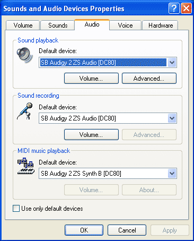Image resolution: width=194 pixels, height=241 pixels.
Task: Open Sound playback Advanced settings
Action: pyautogui.click(x=149, y=78)
